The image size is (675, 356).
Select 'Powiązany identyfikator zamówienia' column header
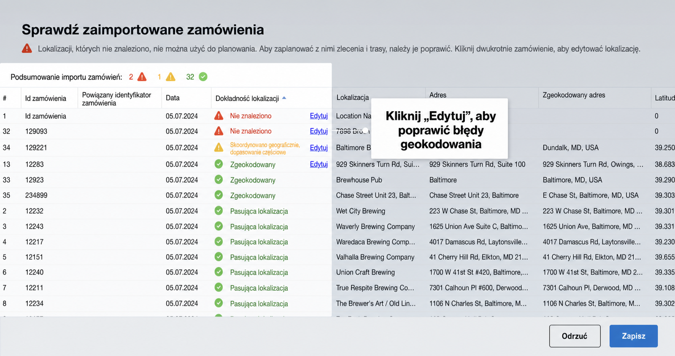click(116, 99)
